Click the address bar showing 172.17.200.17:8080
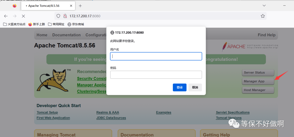Viewport: 294px width, 137px height. pos(160,16)
